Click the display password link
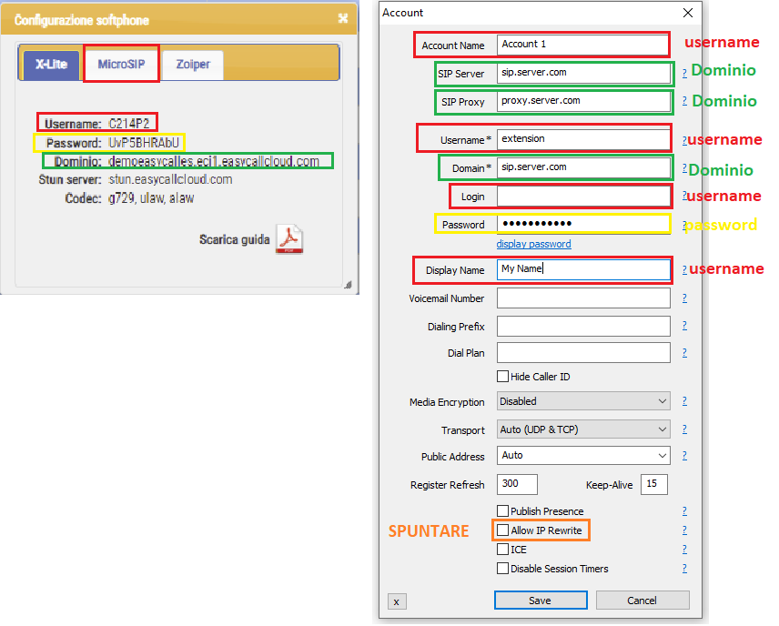The height and width of the screenshot is (626, 779). [x=533, y=243]
